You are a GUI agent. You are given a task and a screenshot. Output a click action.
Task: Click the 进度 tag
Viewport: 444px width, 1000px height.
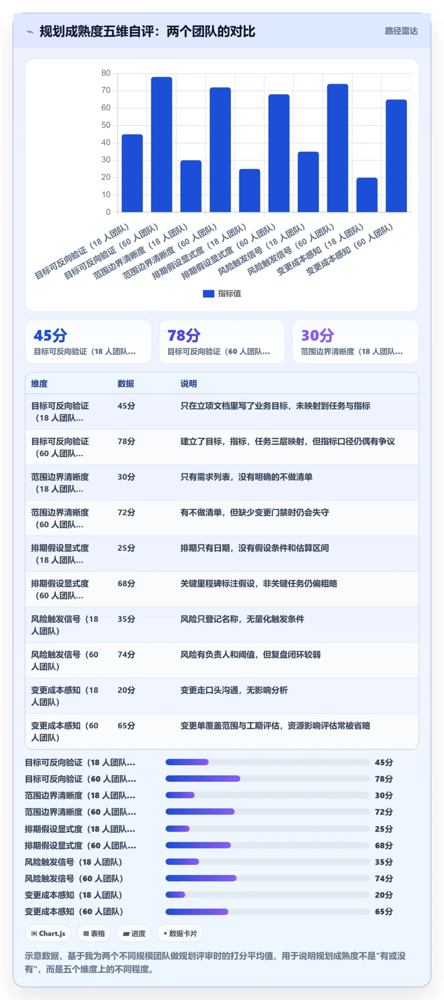coord(134,933)
